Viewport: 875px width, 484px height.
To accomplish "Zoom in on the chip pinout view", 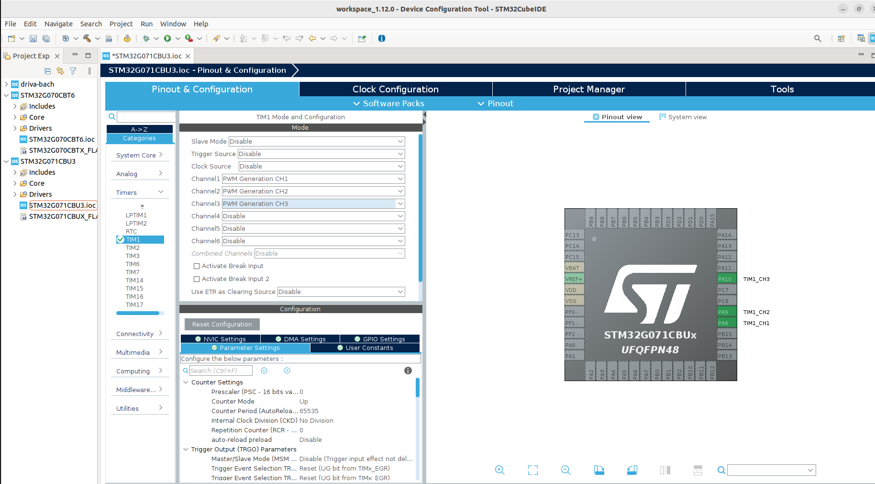I will (499, 470).
